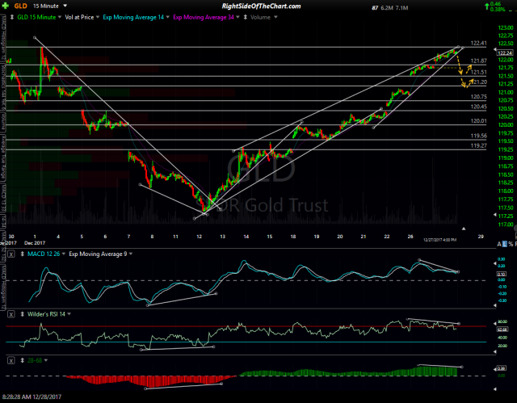Click the 122.41 horizontal line label

478,43
